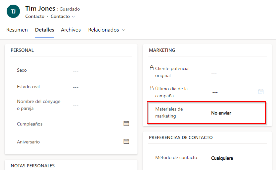Toggle Materiales de marketing value No enviar
Image resolution: width=276 pixels, height=170 pixels.
click(x=221, y=113)
